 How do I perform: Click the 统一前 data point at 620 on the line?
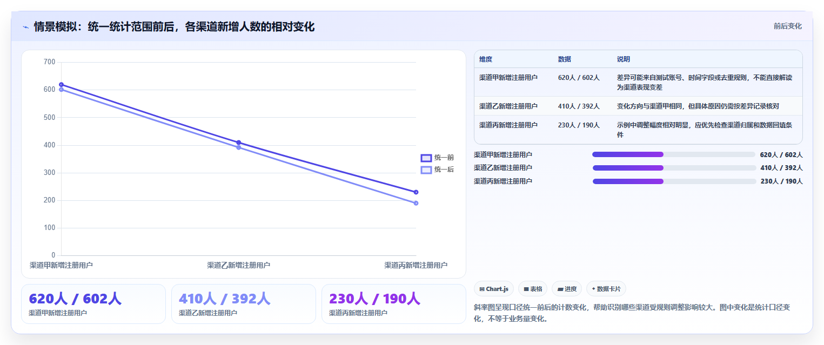[x=61, y=85]
